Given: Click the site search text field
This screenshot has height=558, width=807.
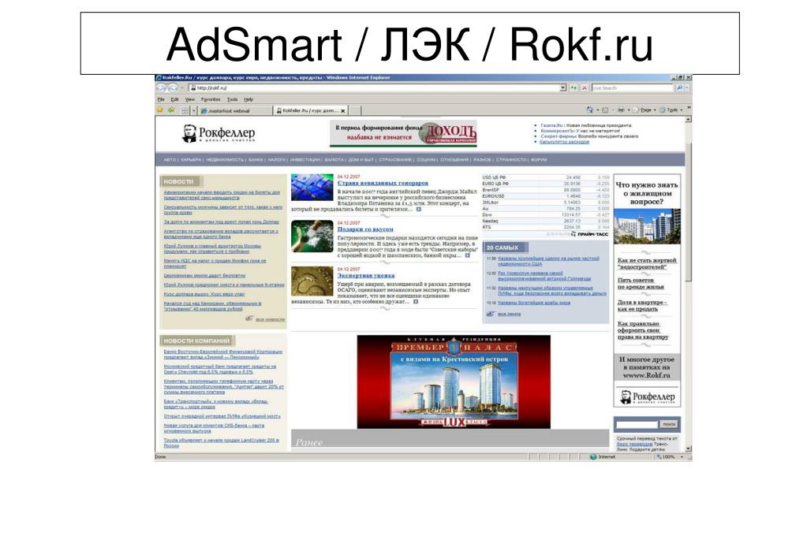Looking at the screenshot, I should coord(637,424).
